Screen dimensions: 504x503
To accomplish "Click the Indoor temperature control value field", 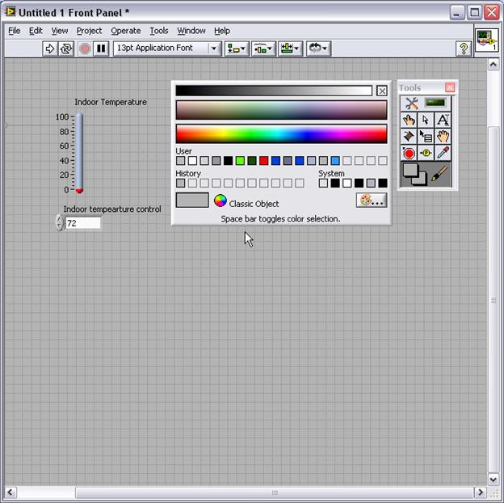I will click(82, 222).
